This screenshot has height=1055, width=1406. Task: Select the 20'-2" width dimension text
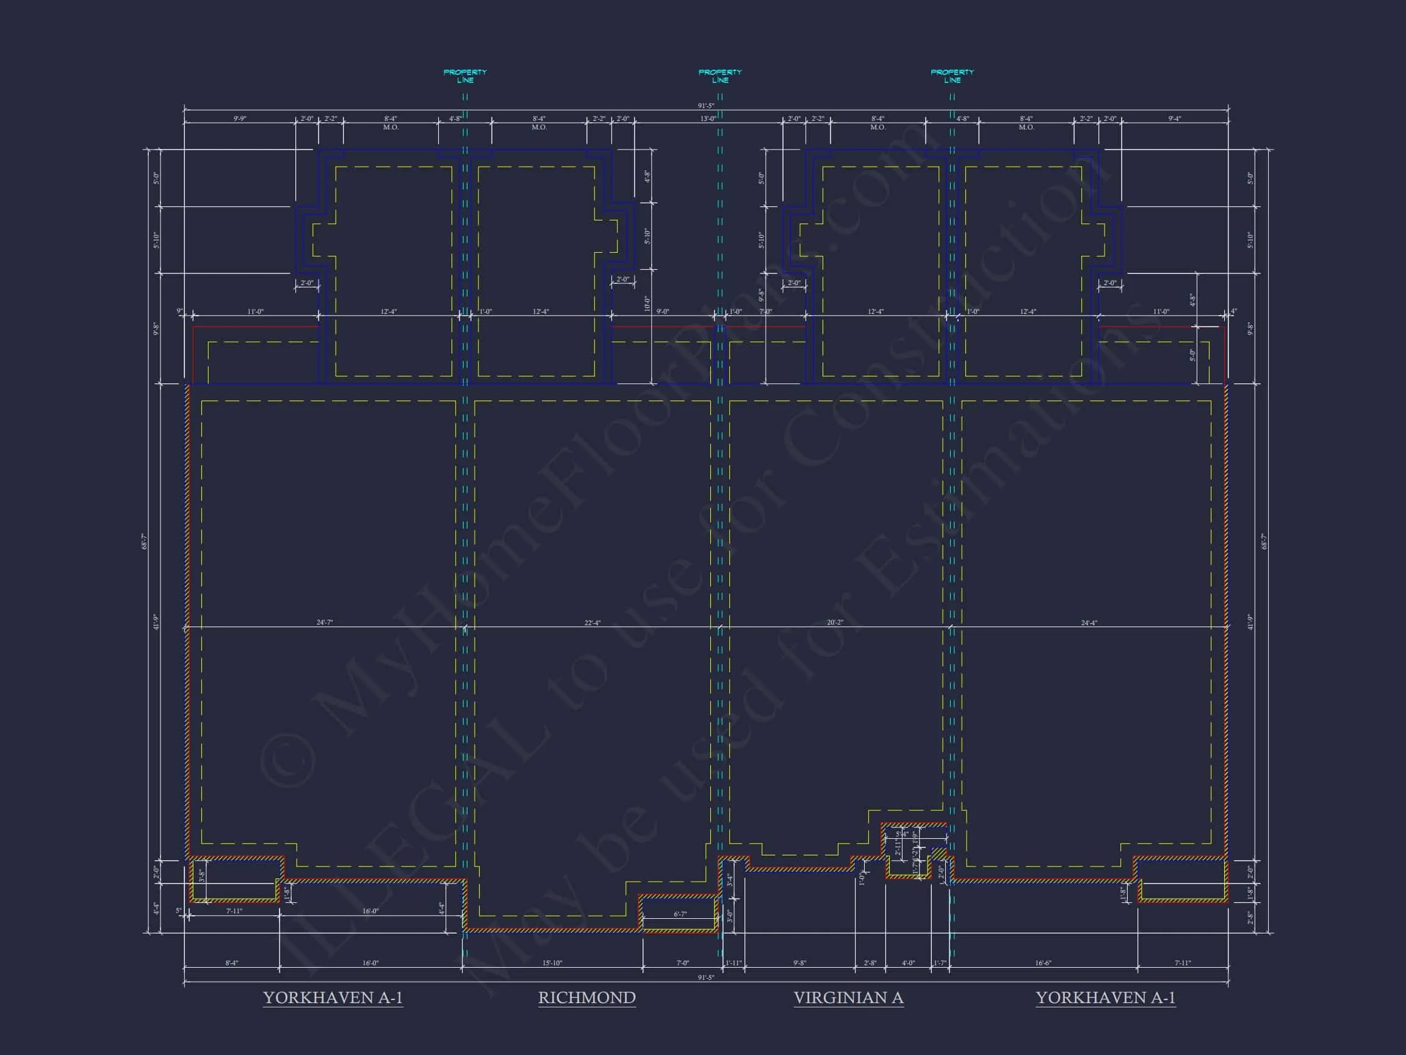835,622
